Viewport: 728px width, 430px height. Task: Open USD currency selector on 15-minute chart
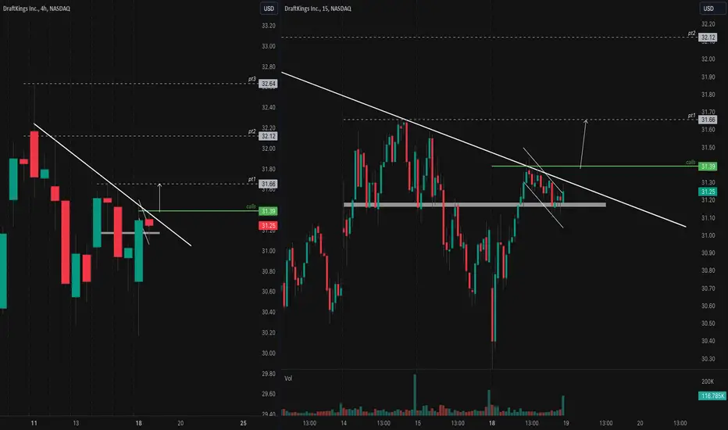(x=708, y=9)
